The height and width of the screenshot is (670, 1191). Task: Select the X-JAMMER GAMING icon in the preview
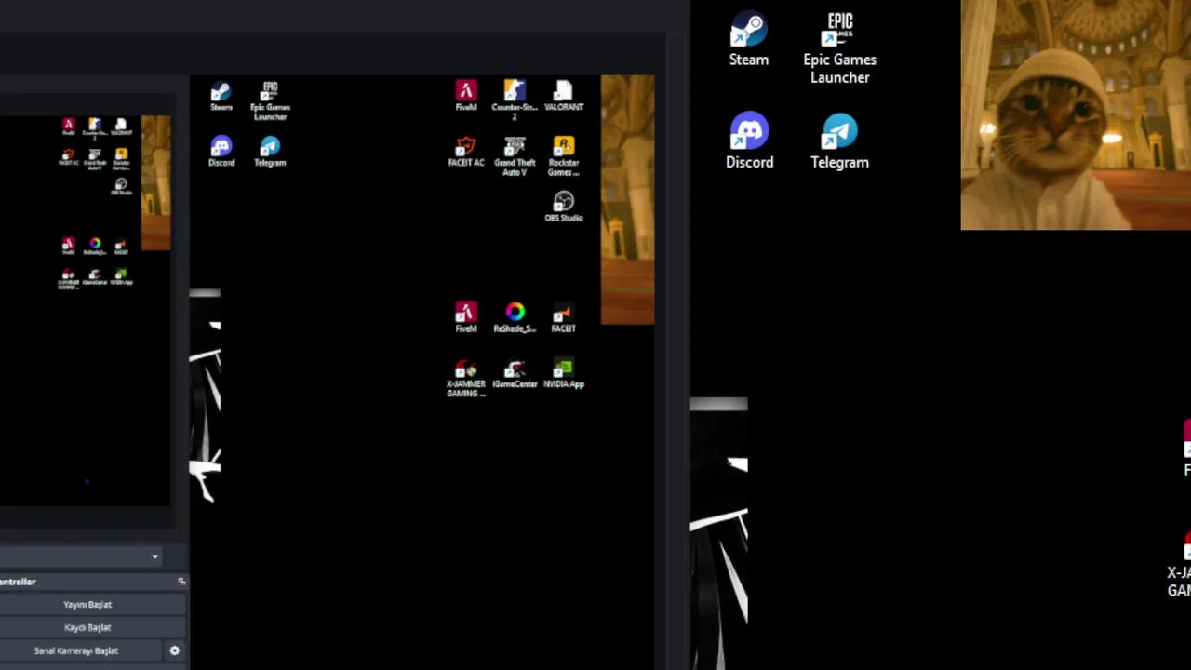[x=466, y=378]
